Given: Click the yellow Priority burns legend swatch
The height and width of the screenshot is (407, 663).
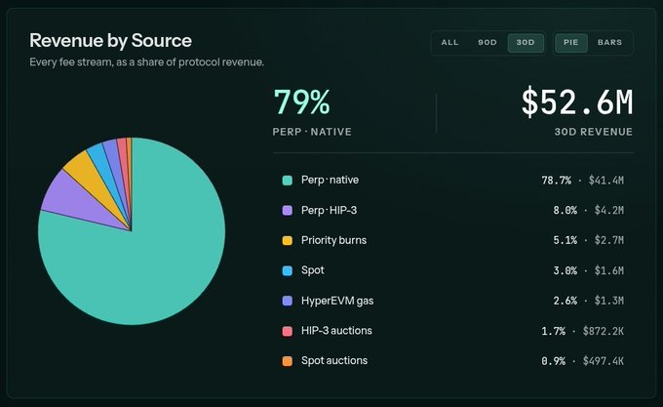Looking at the screenshot, I should point(287,240).
